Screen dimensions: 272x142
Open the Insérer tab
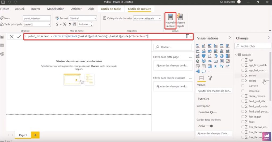tap(36, 9)
